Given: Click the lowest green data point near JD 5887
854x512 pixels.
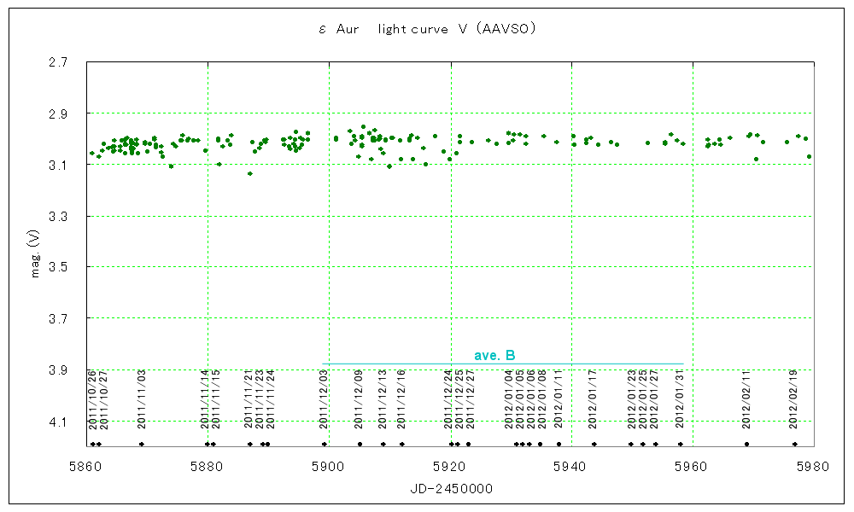Looking at the screenshot, I should [249, 173].
